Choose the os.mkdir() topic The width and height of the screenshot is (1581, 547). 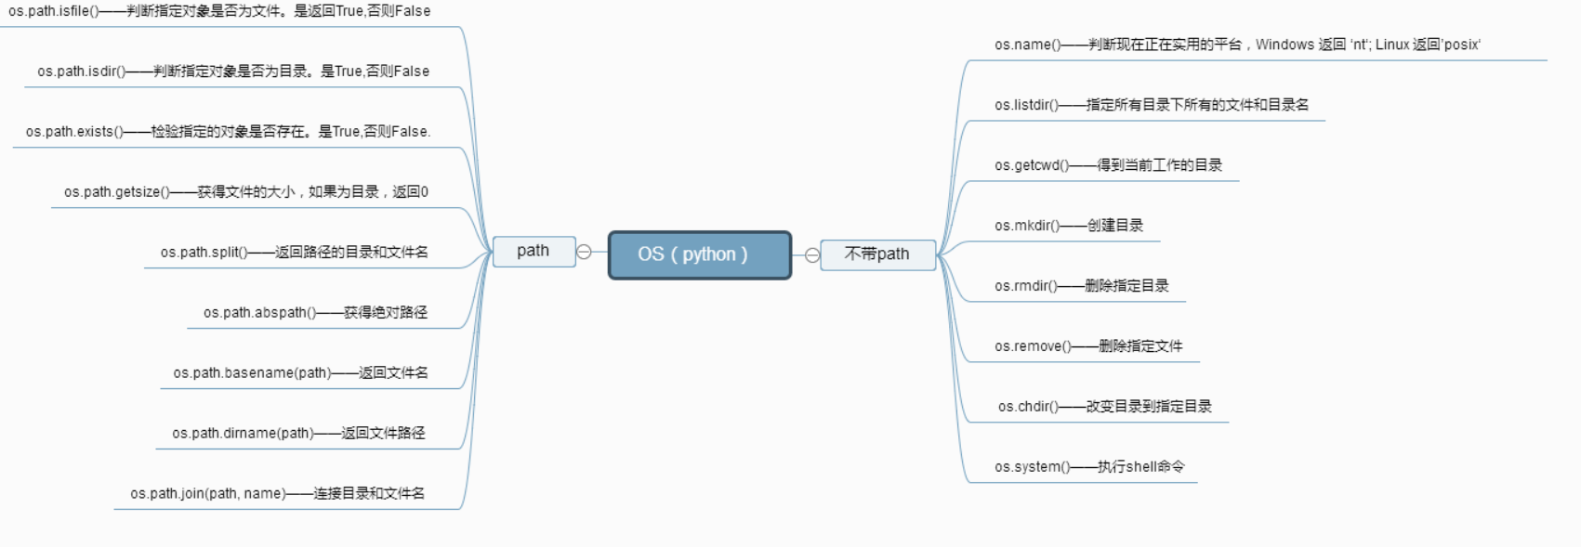point(1069,226)
